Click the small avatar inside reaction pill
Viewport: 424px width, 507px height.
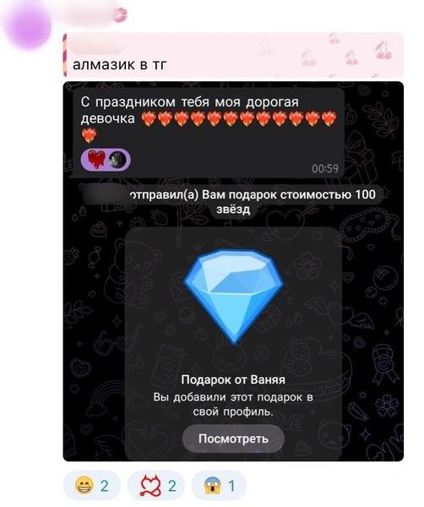(x=117, y=160)
